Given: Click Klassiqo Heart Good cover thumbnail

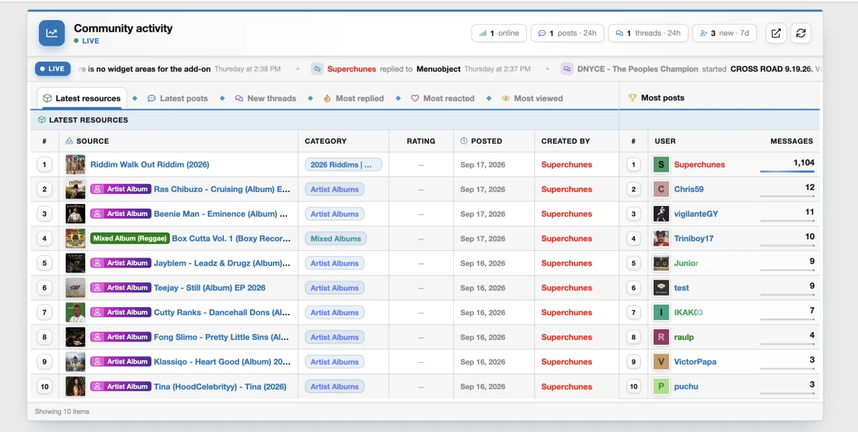Looking at the screenshot, I should coord(75,362).
